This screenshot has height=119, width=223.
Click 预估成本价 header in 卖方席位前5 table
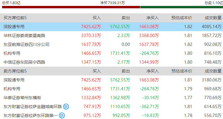click(x=182, y=71)
